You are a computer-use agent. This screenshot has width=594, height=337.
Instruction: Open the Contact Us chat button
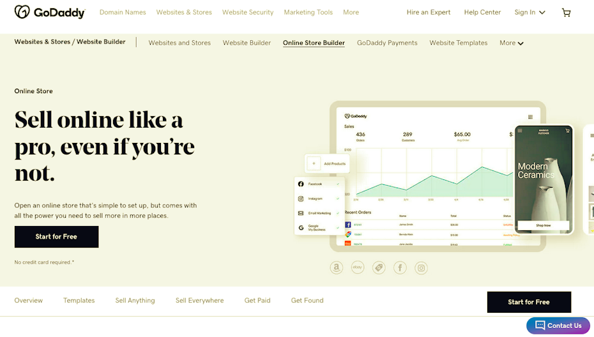click(558, 326)
